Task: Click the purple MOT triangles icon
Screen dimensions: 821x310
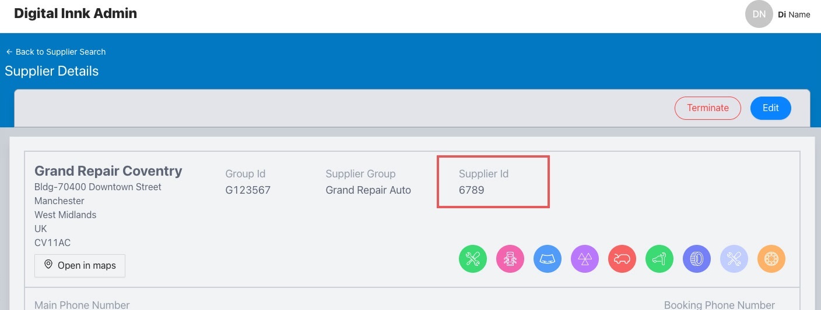Action: 585,259
